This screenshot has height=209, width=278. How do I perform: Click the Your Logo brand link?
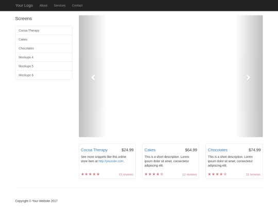point(24,6)
